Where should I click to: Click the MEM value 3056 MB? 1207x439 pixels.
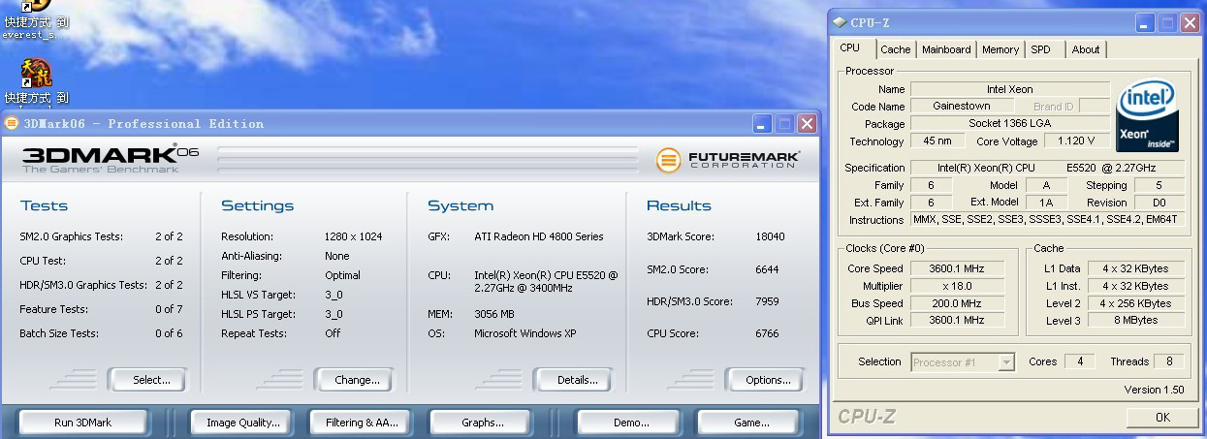(x=493, y=314)
